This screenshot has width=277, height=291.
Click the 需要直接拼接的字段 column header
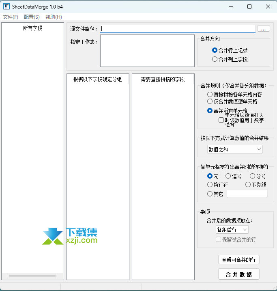pyautogui.click(x=163, y=79)
